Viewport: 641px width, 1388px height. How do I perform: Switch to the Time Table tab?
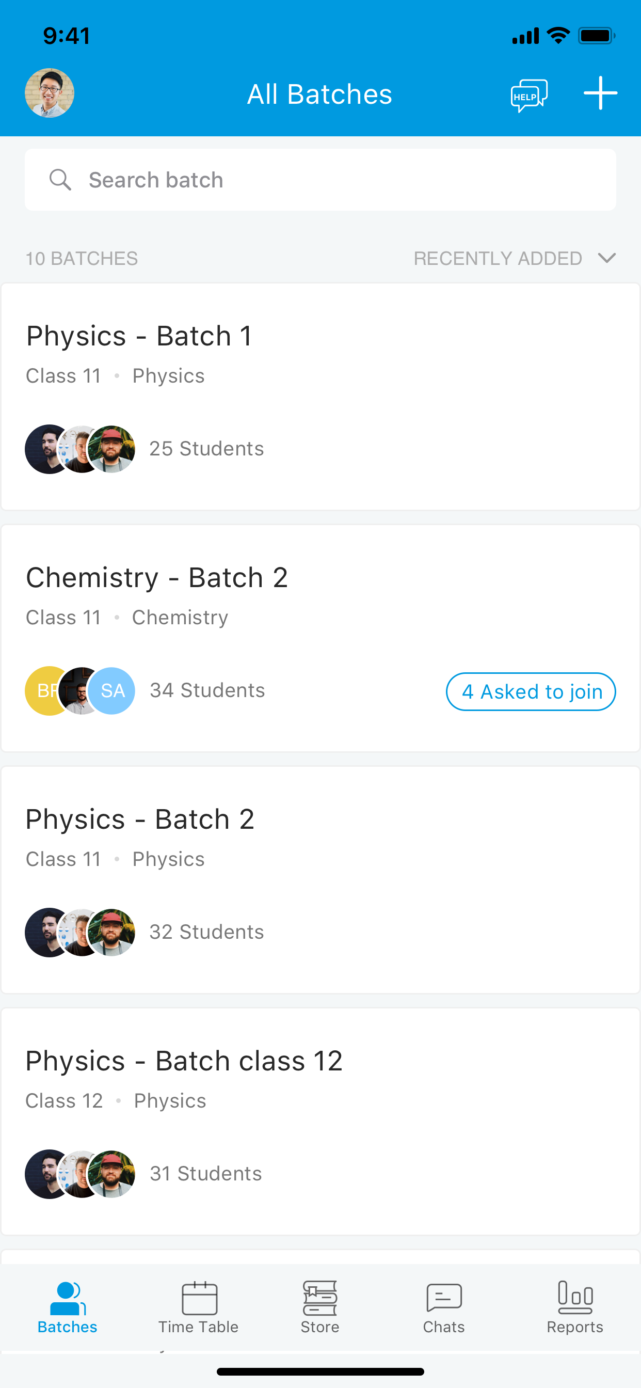pyautogui.click(x=198, y=1308)
